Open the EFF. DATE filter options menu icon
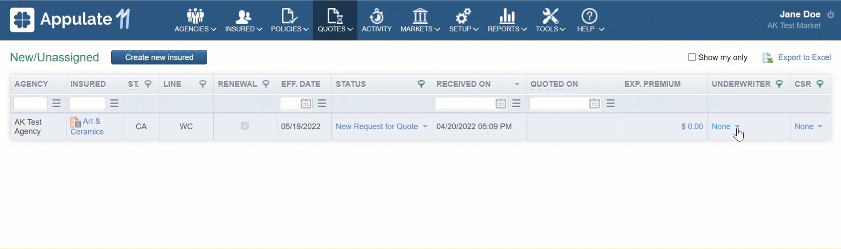 click(322, 103)
